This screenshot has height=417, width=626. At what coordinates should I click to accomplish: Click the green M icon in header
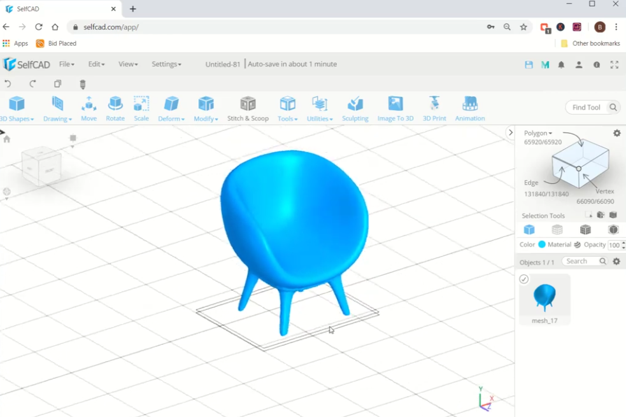[545, 65]
